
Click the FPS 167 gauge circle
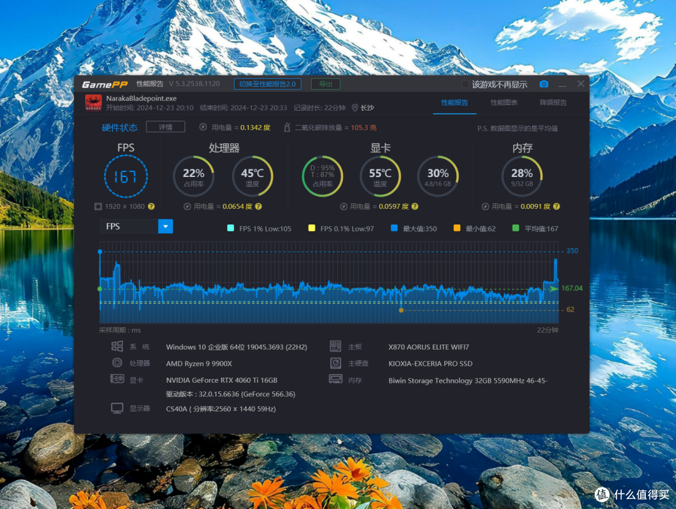click(x=126, y=176)
